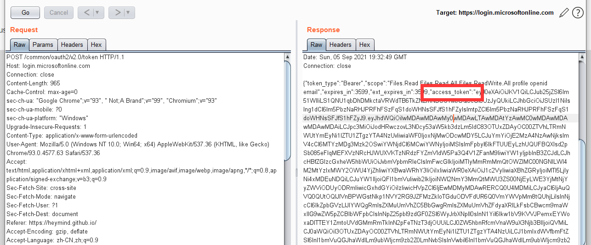This screenshot has width=591, height=245.
Task: Switch to the Response Hex tab
Action: (x=365, y=45)
